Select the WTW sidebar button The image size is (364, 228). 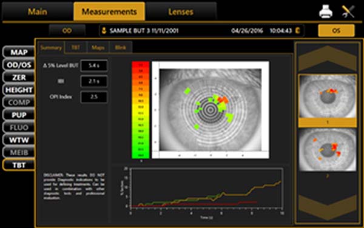[x=19, y=140]
